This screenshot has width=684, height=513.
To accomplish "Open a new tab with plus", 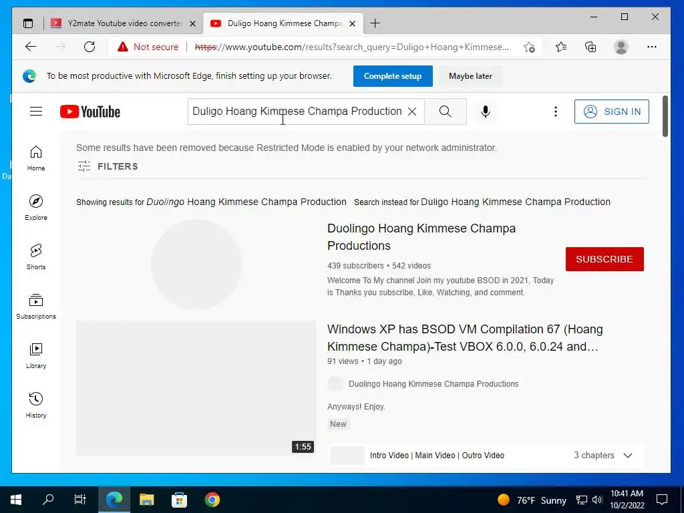I will (x=375, y=23).
